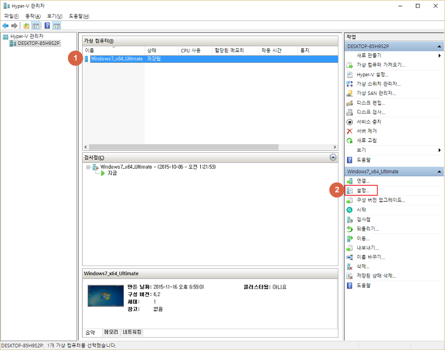Open the 동작(A) menu
The image size is (445, 350).
pyautogui.click(x=33, y=16)
